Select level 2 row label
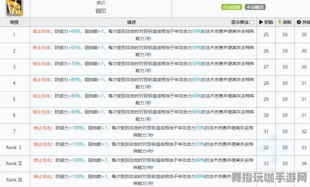 (14, 51)
